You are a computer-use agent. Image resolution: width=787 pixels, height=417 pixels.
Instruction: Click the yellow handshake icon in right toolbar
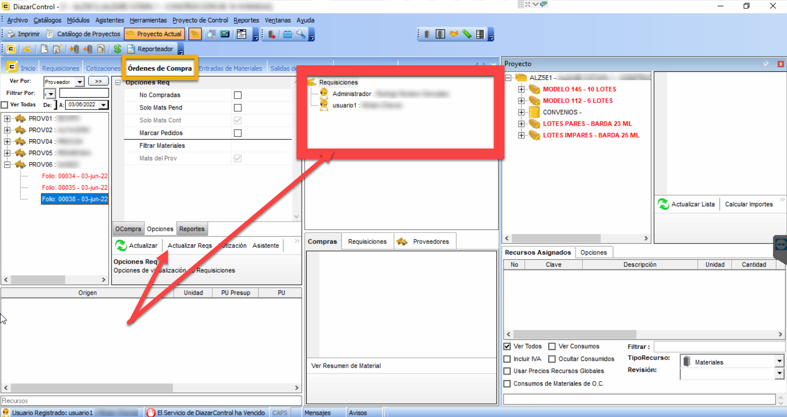[454, 34]
